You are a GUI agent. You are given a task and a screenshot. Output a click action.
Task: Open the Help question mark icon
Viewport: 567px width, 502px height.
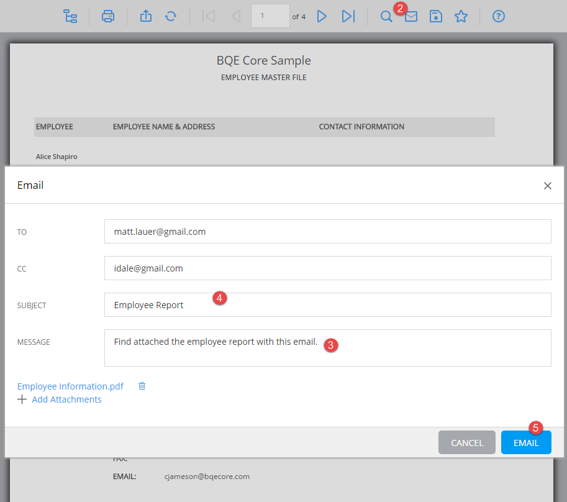point(498,16)
